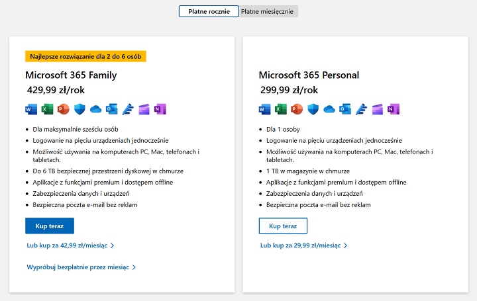Click the OneDrive cloud icon in Family plan
The width and height of the screenshot is (477, 301).
[x=95, y=109]
